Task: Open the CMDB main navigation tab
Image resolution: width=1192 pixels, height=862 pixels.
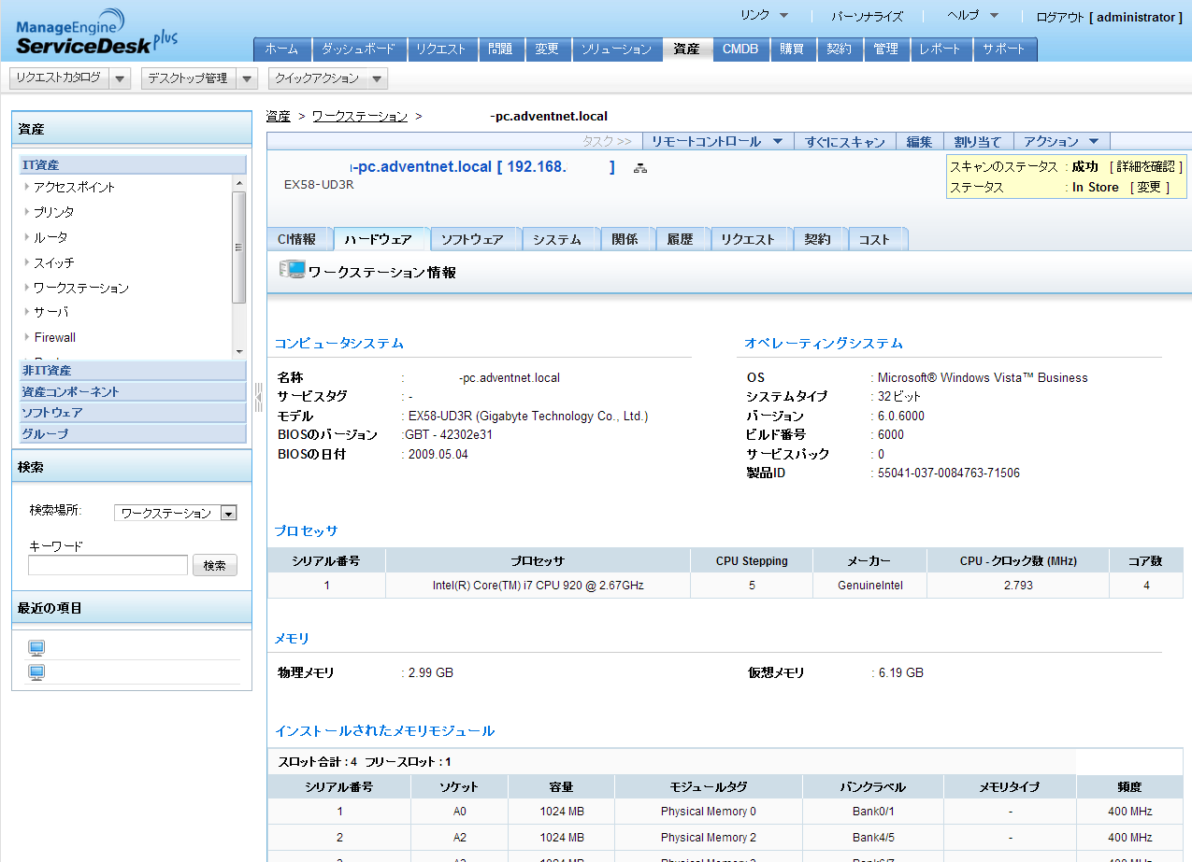Action: [x=740, y=49]
